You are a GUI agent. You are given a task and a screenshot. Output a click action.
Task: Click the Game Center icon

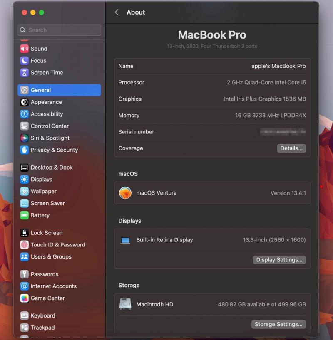[24, 298]
